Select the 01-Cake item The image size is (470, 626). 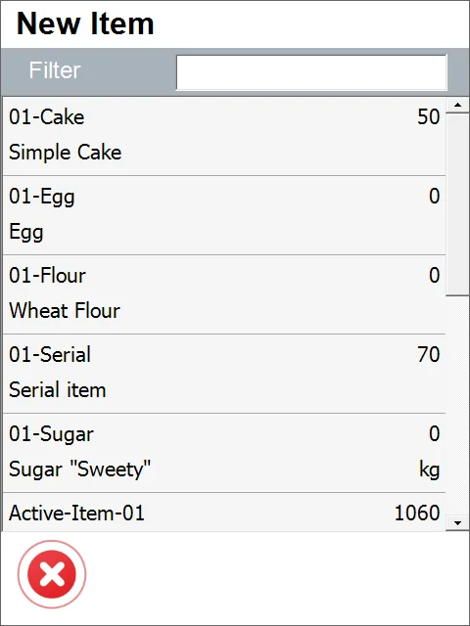224,136
